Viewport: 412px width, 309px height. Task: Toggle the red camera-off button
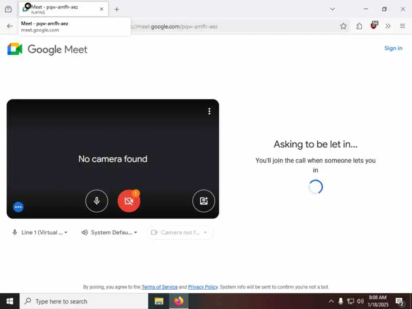(x=129, y=201)
